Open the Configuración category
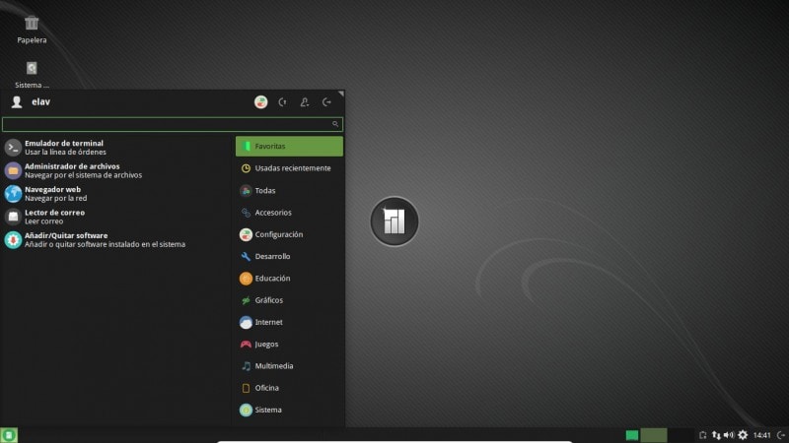The width and height of the screenshot is (789, 443). (x=289, y=234)
